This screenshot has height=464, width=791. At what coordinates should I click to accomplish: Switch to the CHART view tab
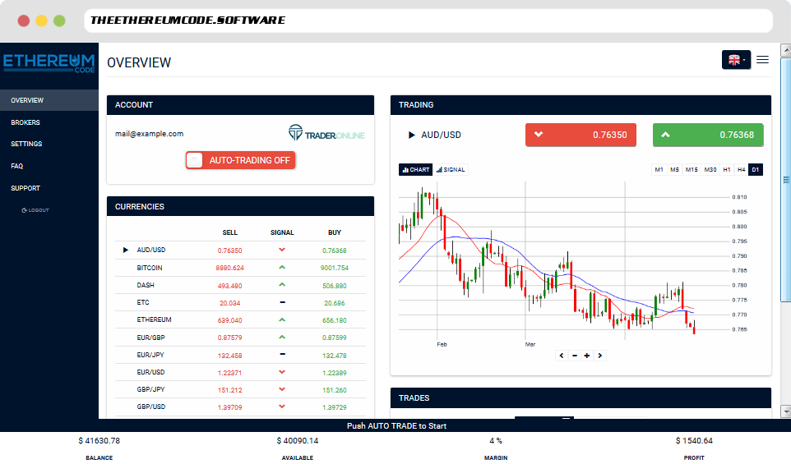[x=416, y=170]
